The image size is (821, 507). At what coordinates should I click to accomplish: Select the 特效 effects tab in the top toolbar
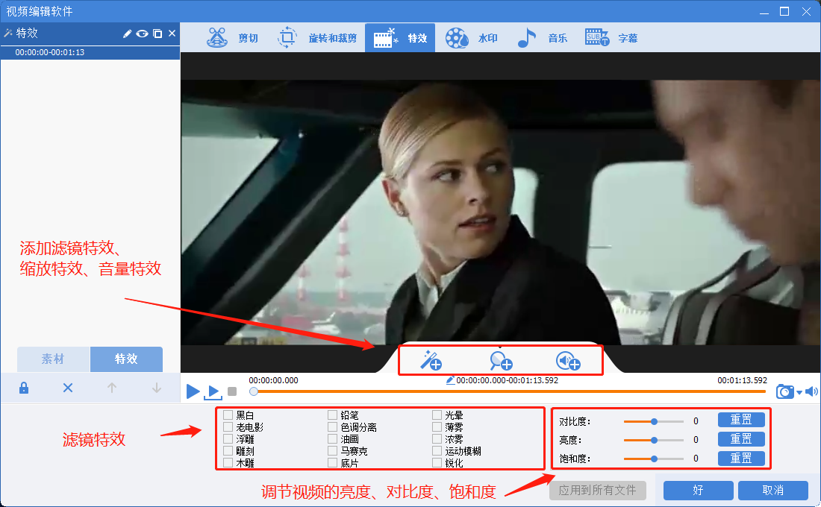pos(400,38)
